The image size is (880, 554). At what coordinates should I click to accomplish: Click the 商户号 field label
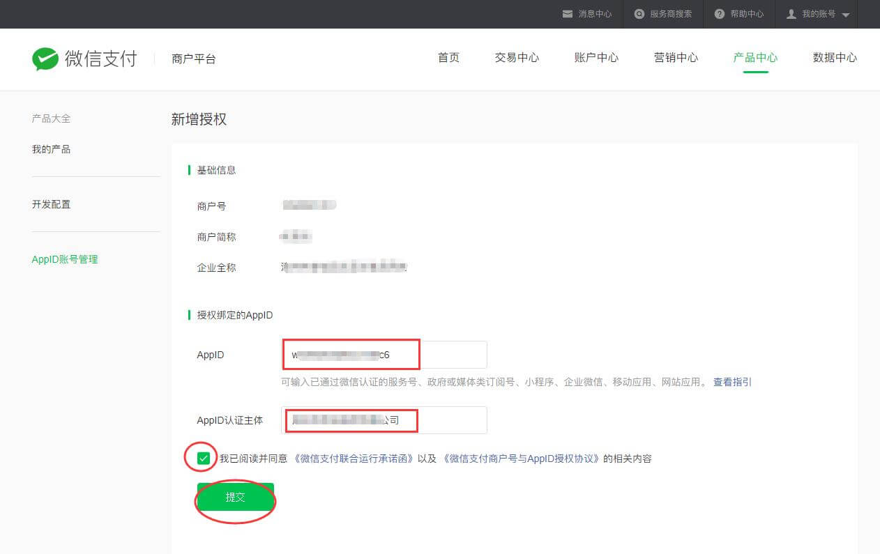(211, 206)
